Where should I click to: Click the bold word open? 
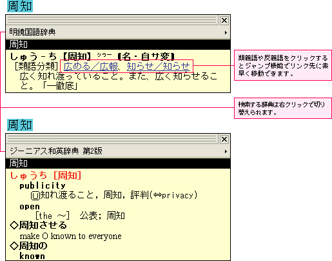pyautogui.click(x=30, y=207)
